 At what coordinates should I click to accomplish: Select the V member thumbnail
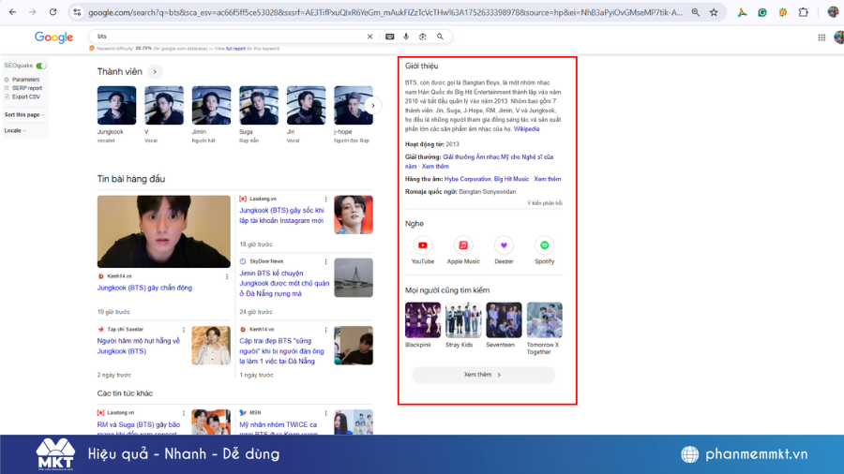pos(164,105)
